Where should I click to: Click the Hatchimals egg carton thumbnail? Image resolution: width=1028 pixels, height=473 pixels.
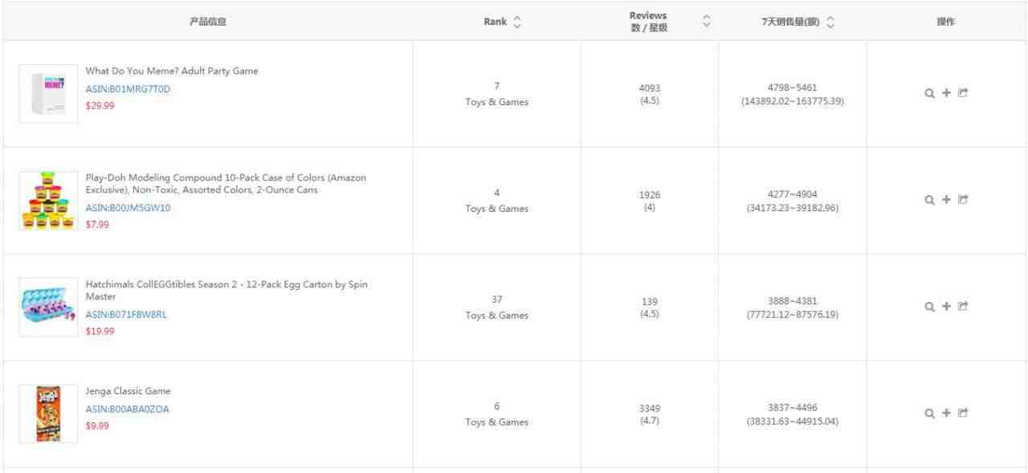coord(48,307)
